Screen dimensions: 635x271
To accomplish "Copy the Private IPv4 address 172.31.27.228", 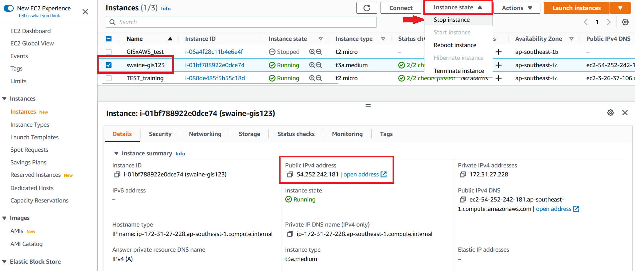I will click(463, 174).
